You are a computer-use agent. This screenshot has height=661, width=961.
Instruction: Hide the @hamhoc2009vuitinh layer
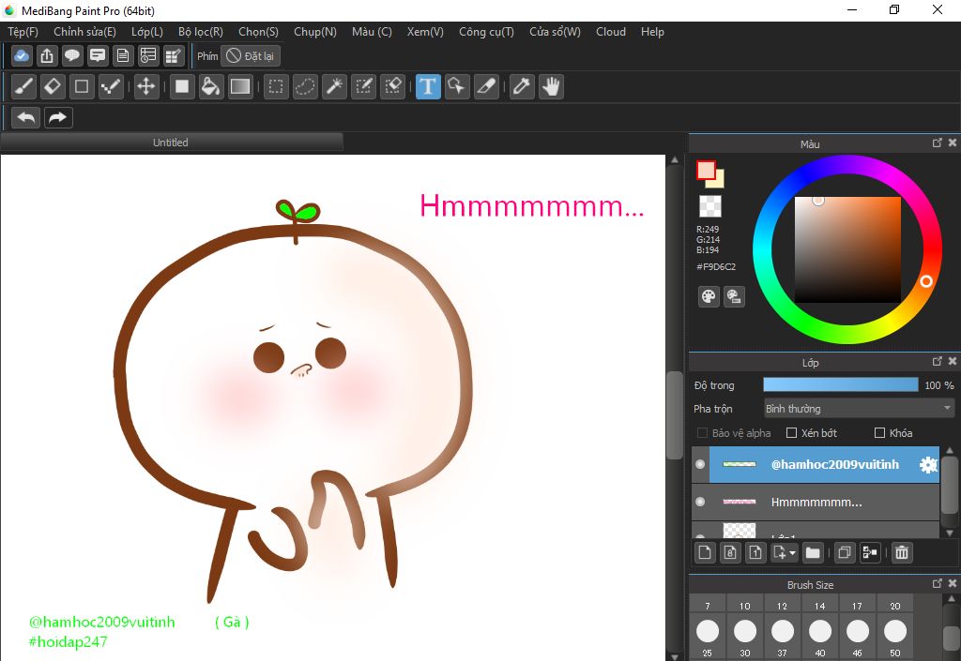(x=700, y=464)
